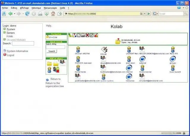Open the Affichage menu

(x=24, y=8)
